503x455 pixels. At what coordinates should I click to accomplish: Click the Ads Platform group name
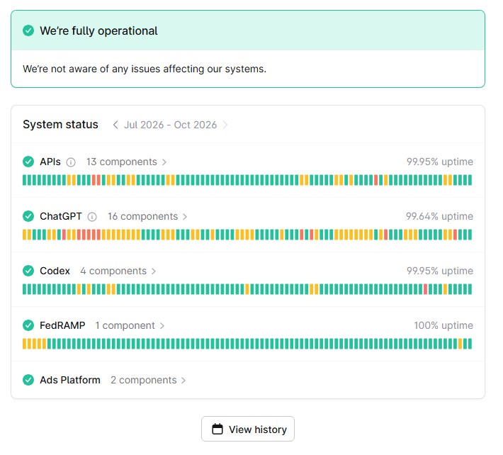70,380
